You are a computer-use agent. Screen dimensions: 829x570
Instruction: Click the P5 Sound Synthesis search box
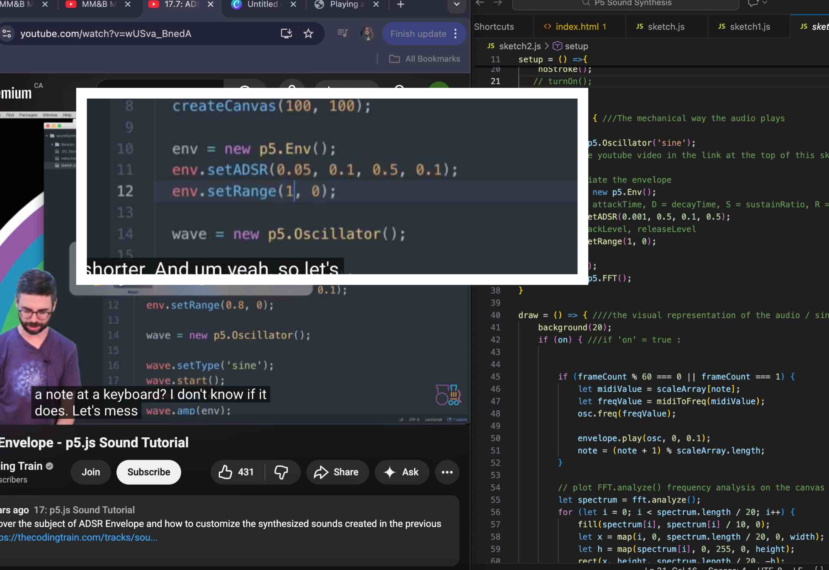coord(626,3)
